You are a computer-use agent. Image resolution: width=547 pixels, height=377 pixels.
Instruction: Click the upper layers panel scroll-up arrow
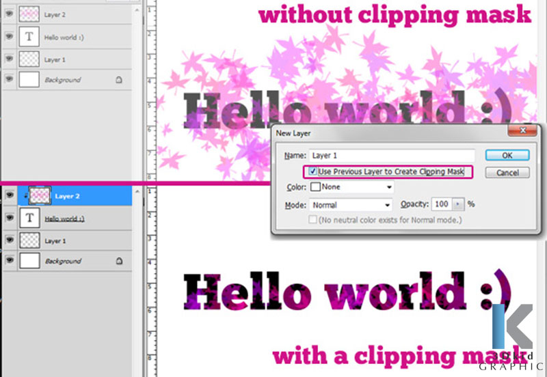click(x=137, y=10)
